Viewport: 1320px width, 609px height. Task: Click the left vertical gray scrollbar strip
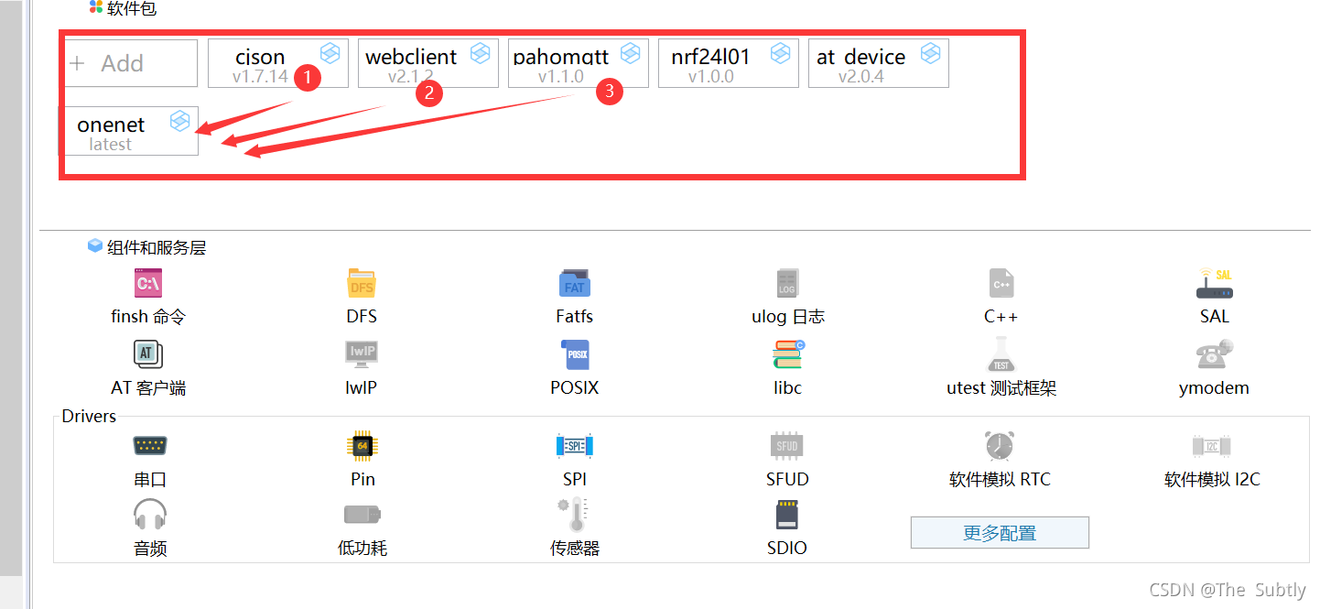pos(11,288)
